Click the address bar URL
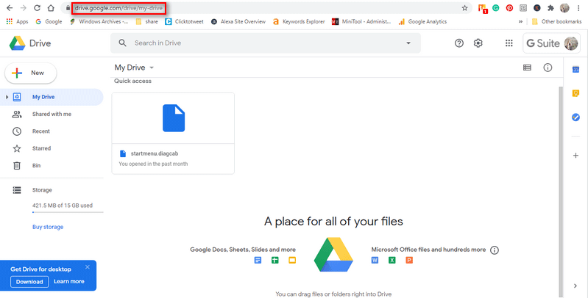 point(118,8)
